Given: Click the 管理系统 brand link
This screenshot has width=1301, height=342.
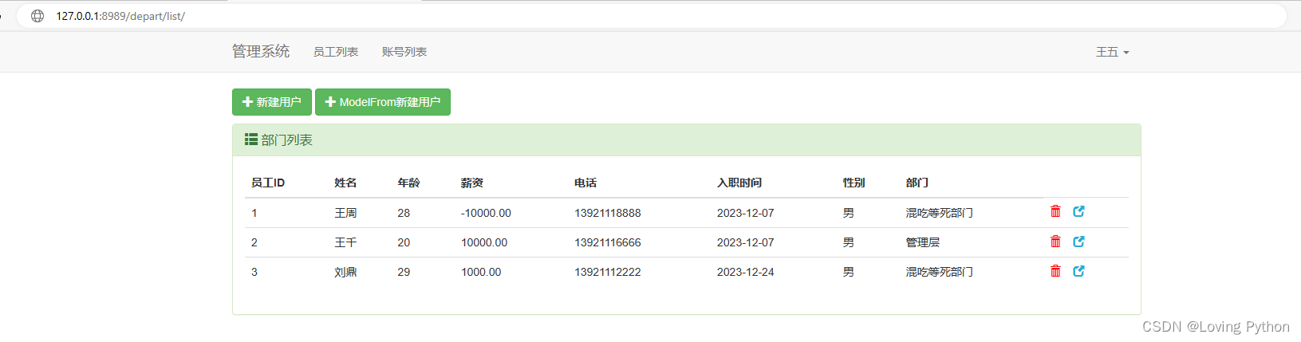Looking at the screenshot, I should click(261, 52).
